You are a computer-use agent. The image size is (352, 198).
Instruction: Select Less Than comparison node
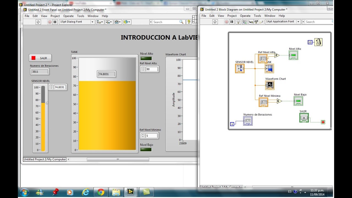click(x=279, y=101)
